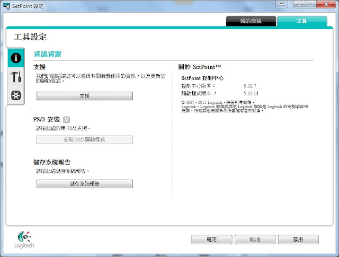Select the 工具 tab
This screenshot has height=257, width=339.
pos(302,21)
